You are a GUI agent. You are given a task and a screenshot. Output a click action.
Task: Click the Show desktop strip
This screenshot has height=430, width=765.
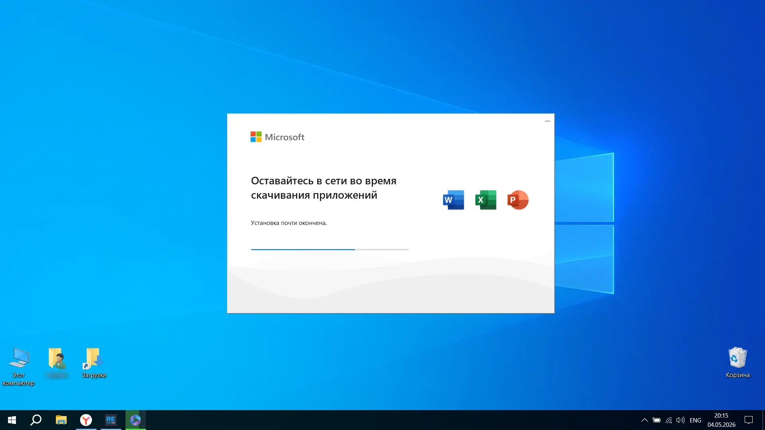pos(763,420)
